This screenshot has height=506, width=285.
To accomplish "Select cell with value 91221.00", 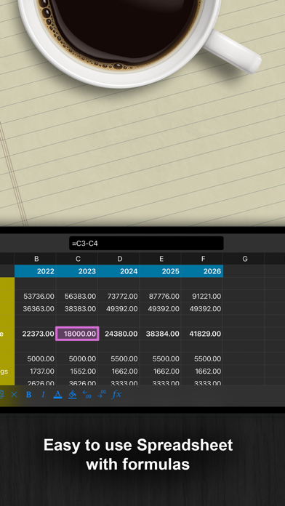I will pos(202,296).
